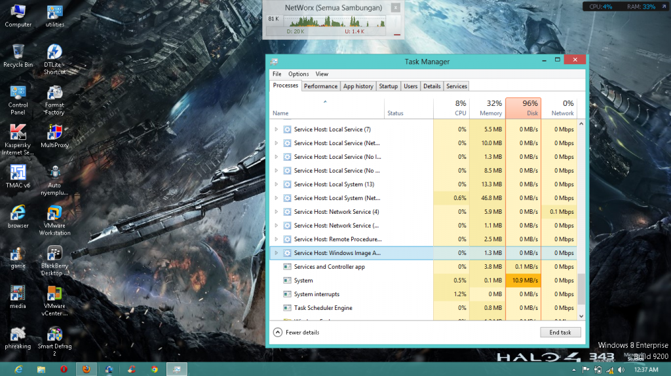Collapse view with Fewer details
This screenshot has width=671, height=376.
[x=296, y=332]
